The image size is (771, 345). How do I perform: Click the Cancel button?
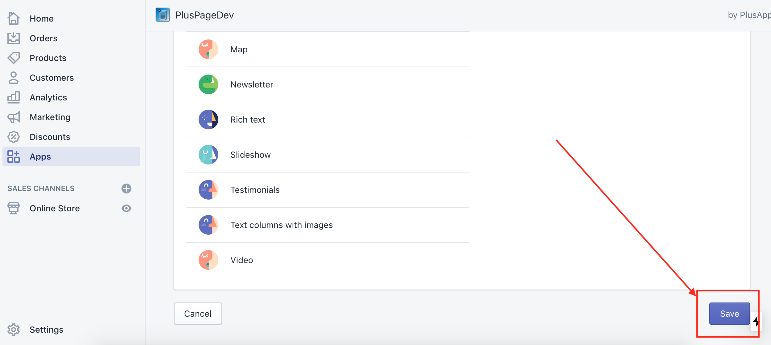click(x=198, y=313)
